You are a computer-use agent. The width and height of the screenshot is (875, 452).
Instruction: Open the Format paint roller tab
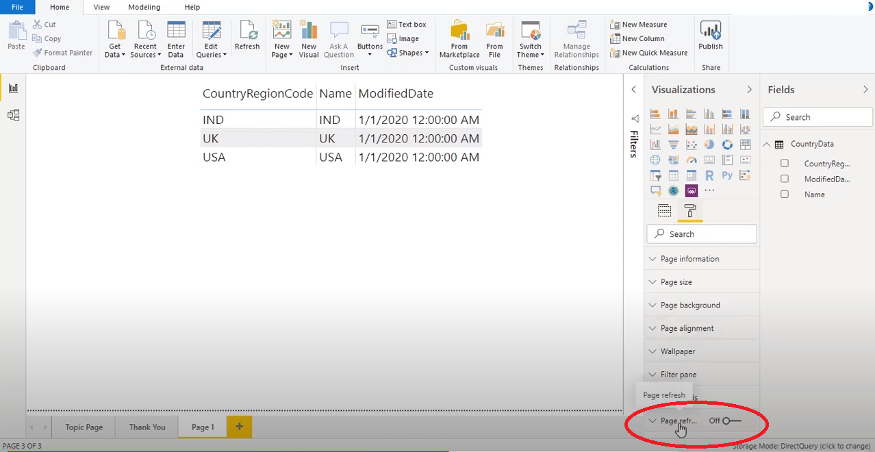pyautogui.click(x=690, y=210)
